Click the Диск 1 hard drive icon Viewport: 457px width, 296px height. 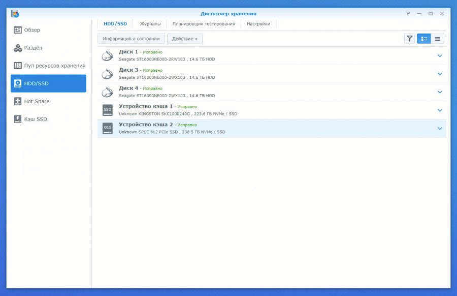107,56
